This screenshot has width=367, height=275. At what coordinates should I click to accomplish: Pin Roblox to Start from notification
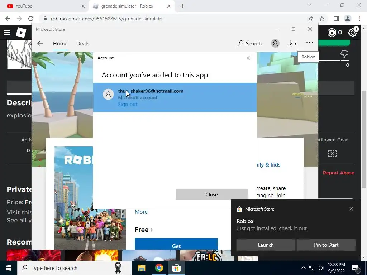tap(326, 245)
